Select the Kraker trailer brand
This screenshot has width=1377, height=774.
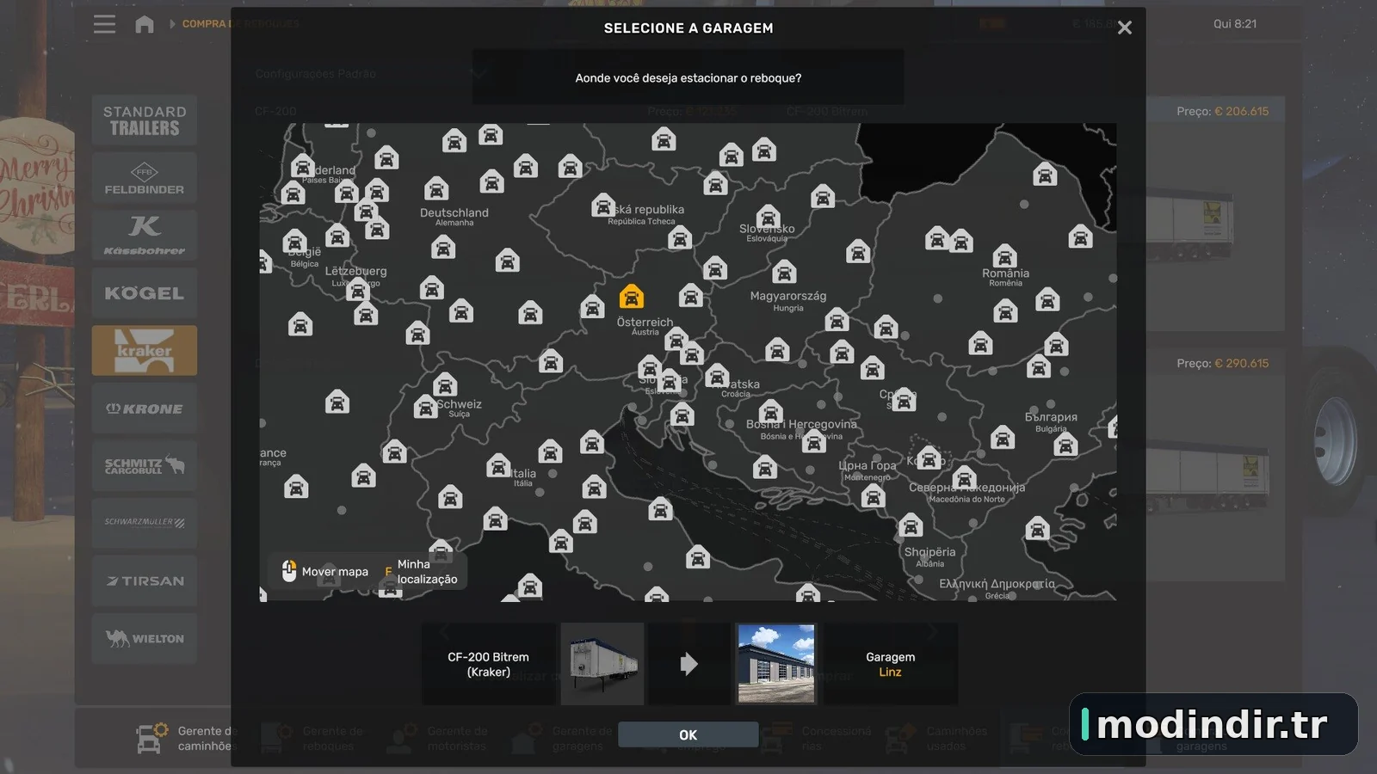(x=145, y=350)
